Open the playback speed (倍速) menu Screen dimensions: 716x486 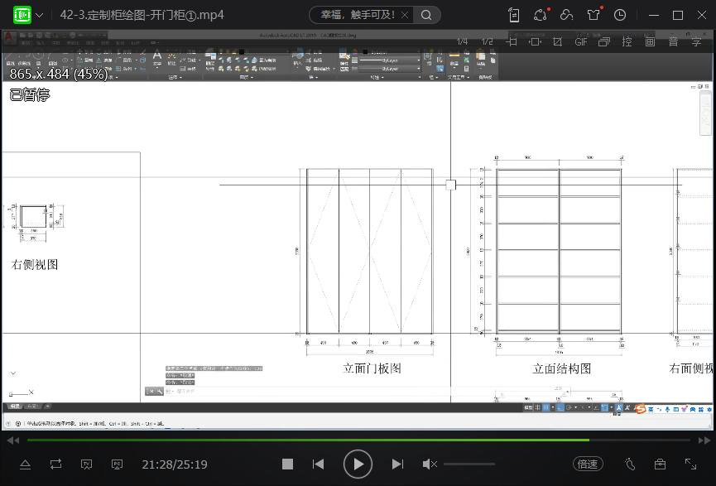[588, 464]
